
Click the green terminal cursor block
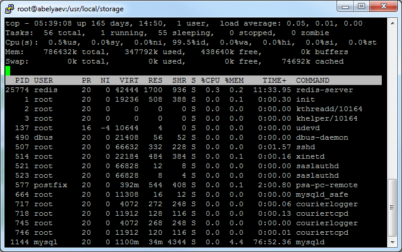click(x=8, y=71)
